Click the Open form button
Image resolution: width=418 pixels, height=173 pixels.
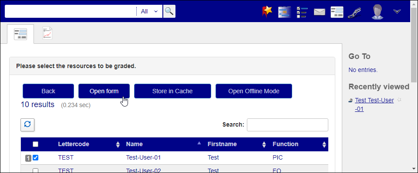point(104,91)
